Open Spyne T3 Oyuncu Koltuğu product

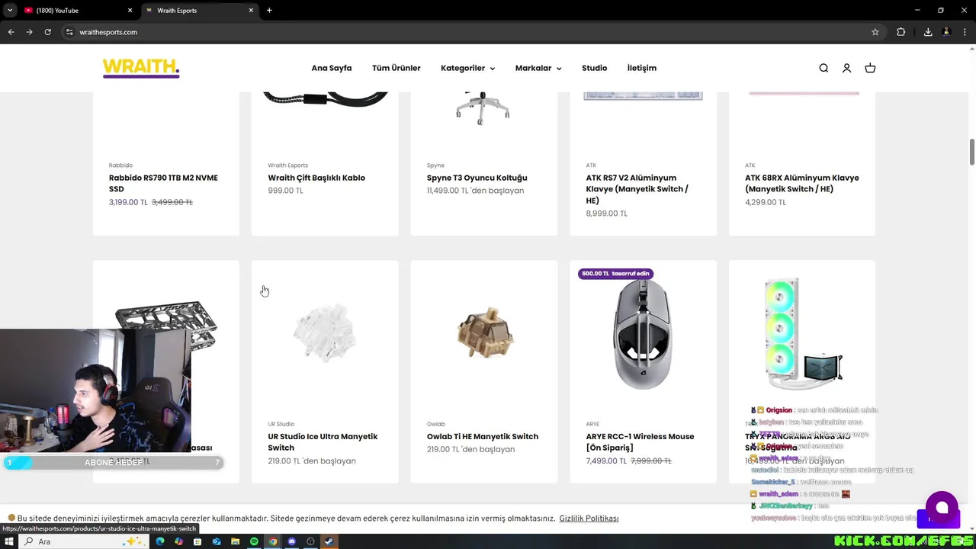click(477, 178)
